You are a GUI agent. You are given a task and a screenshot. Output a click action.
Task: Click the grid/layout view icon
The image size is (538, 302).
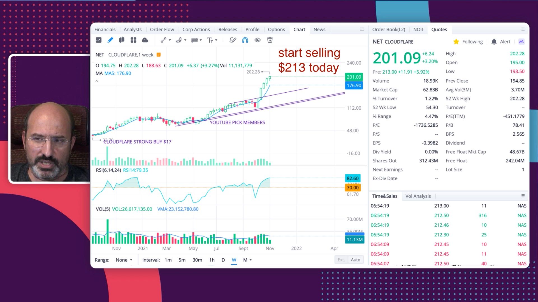(134, 40)
